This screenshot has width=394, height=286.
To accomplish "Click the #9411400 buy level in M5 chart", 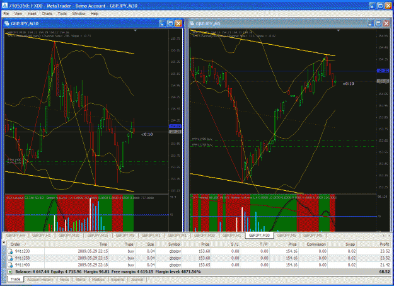I will (x=202, y=139).
